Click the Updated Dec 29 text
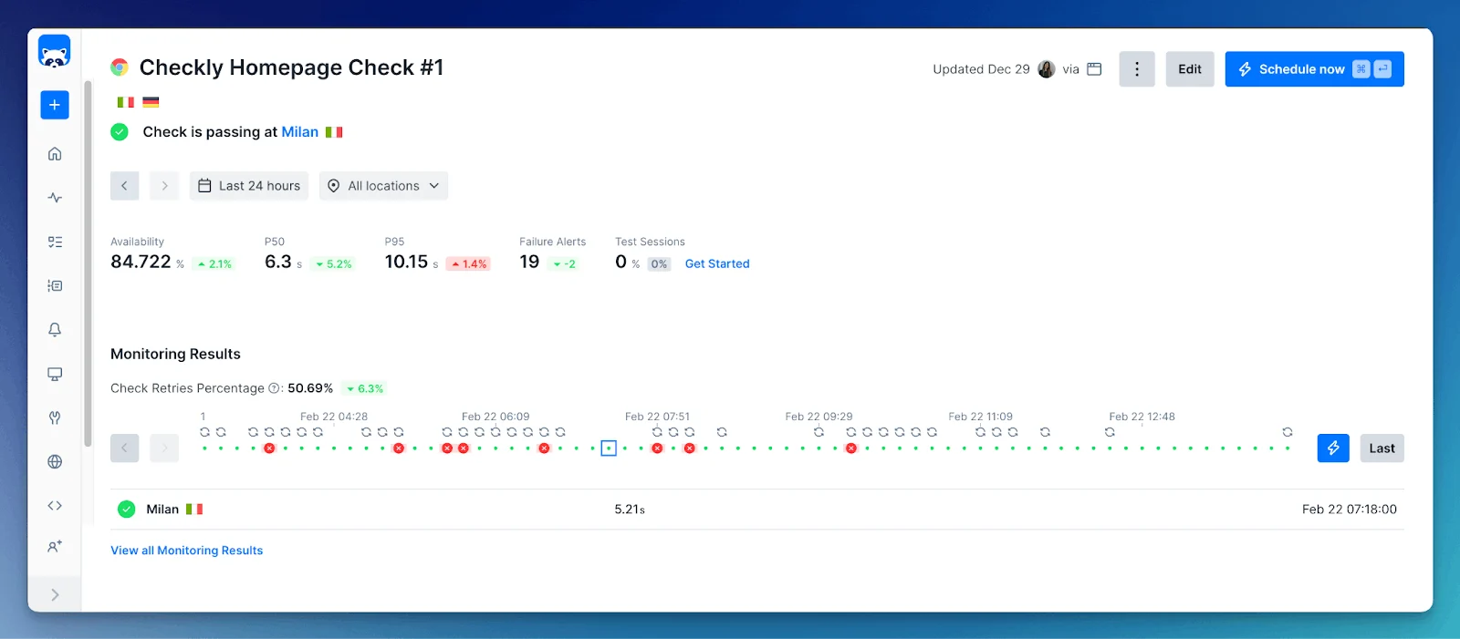 (981, 69)
